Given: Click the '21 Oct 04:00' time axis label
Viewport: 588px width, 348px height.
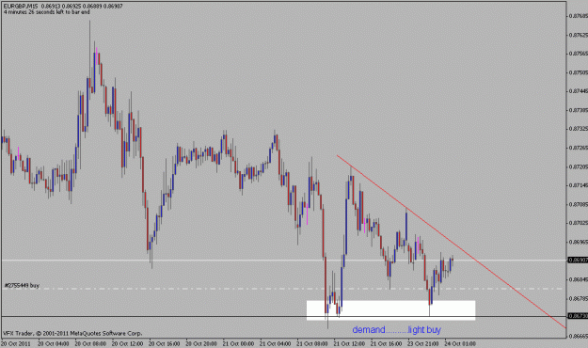Looking at the screenshot, I should 276,343.
